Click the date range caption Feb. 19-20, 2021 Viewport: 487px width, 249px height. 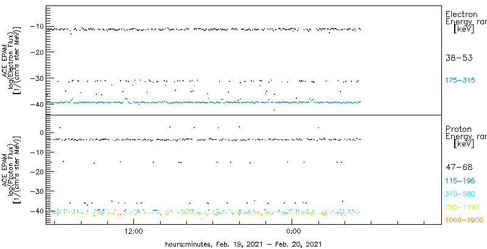click(243, 244)
